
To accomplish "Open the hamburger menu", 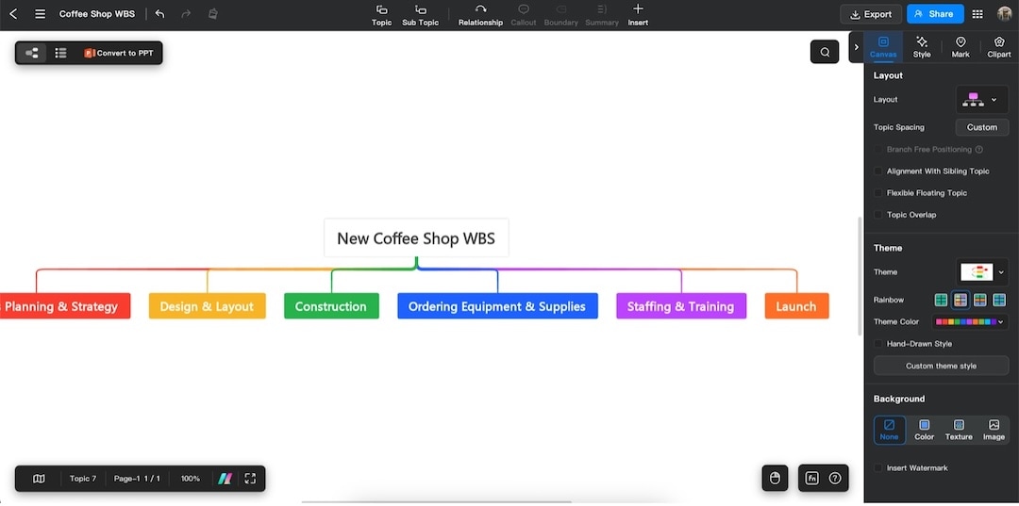I will [41, 13].
